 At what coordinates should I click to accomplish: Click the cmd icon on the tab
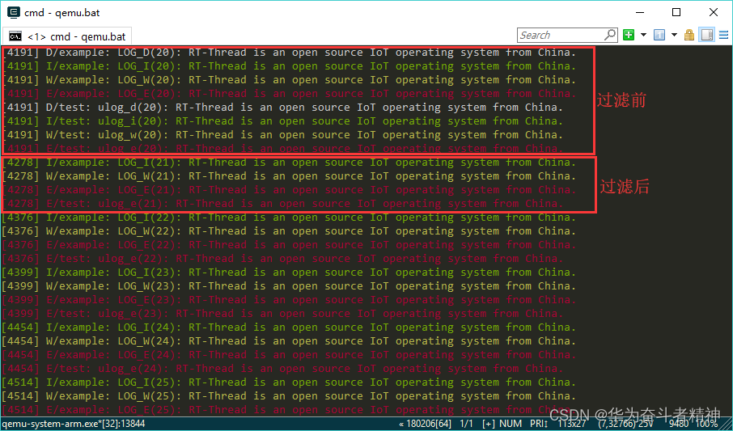[x=15, y=36]
